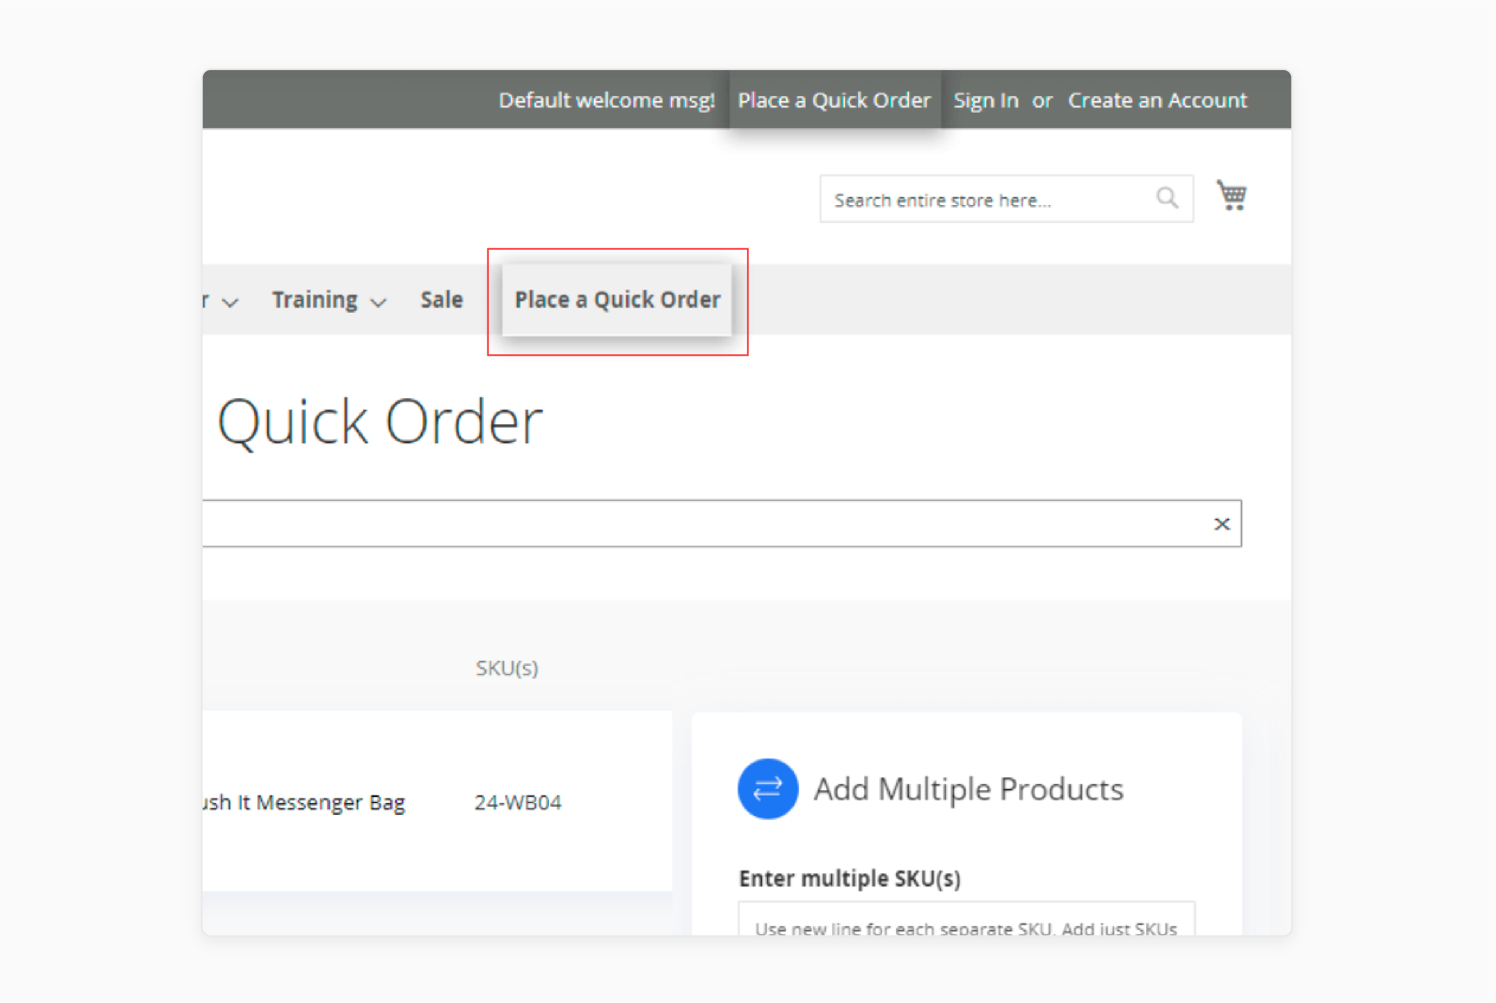Click the Enter multiple SKU(s) textarea
This screenshot has height=1003, width=1496.
tap(967, 918)
